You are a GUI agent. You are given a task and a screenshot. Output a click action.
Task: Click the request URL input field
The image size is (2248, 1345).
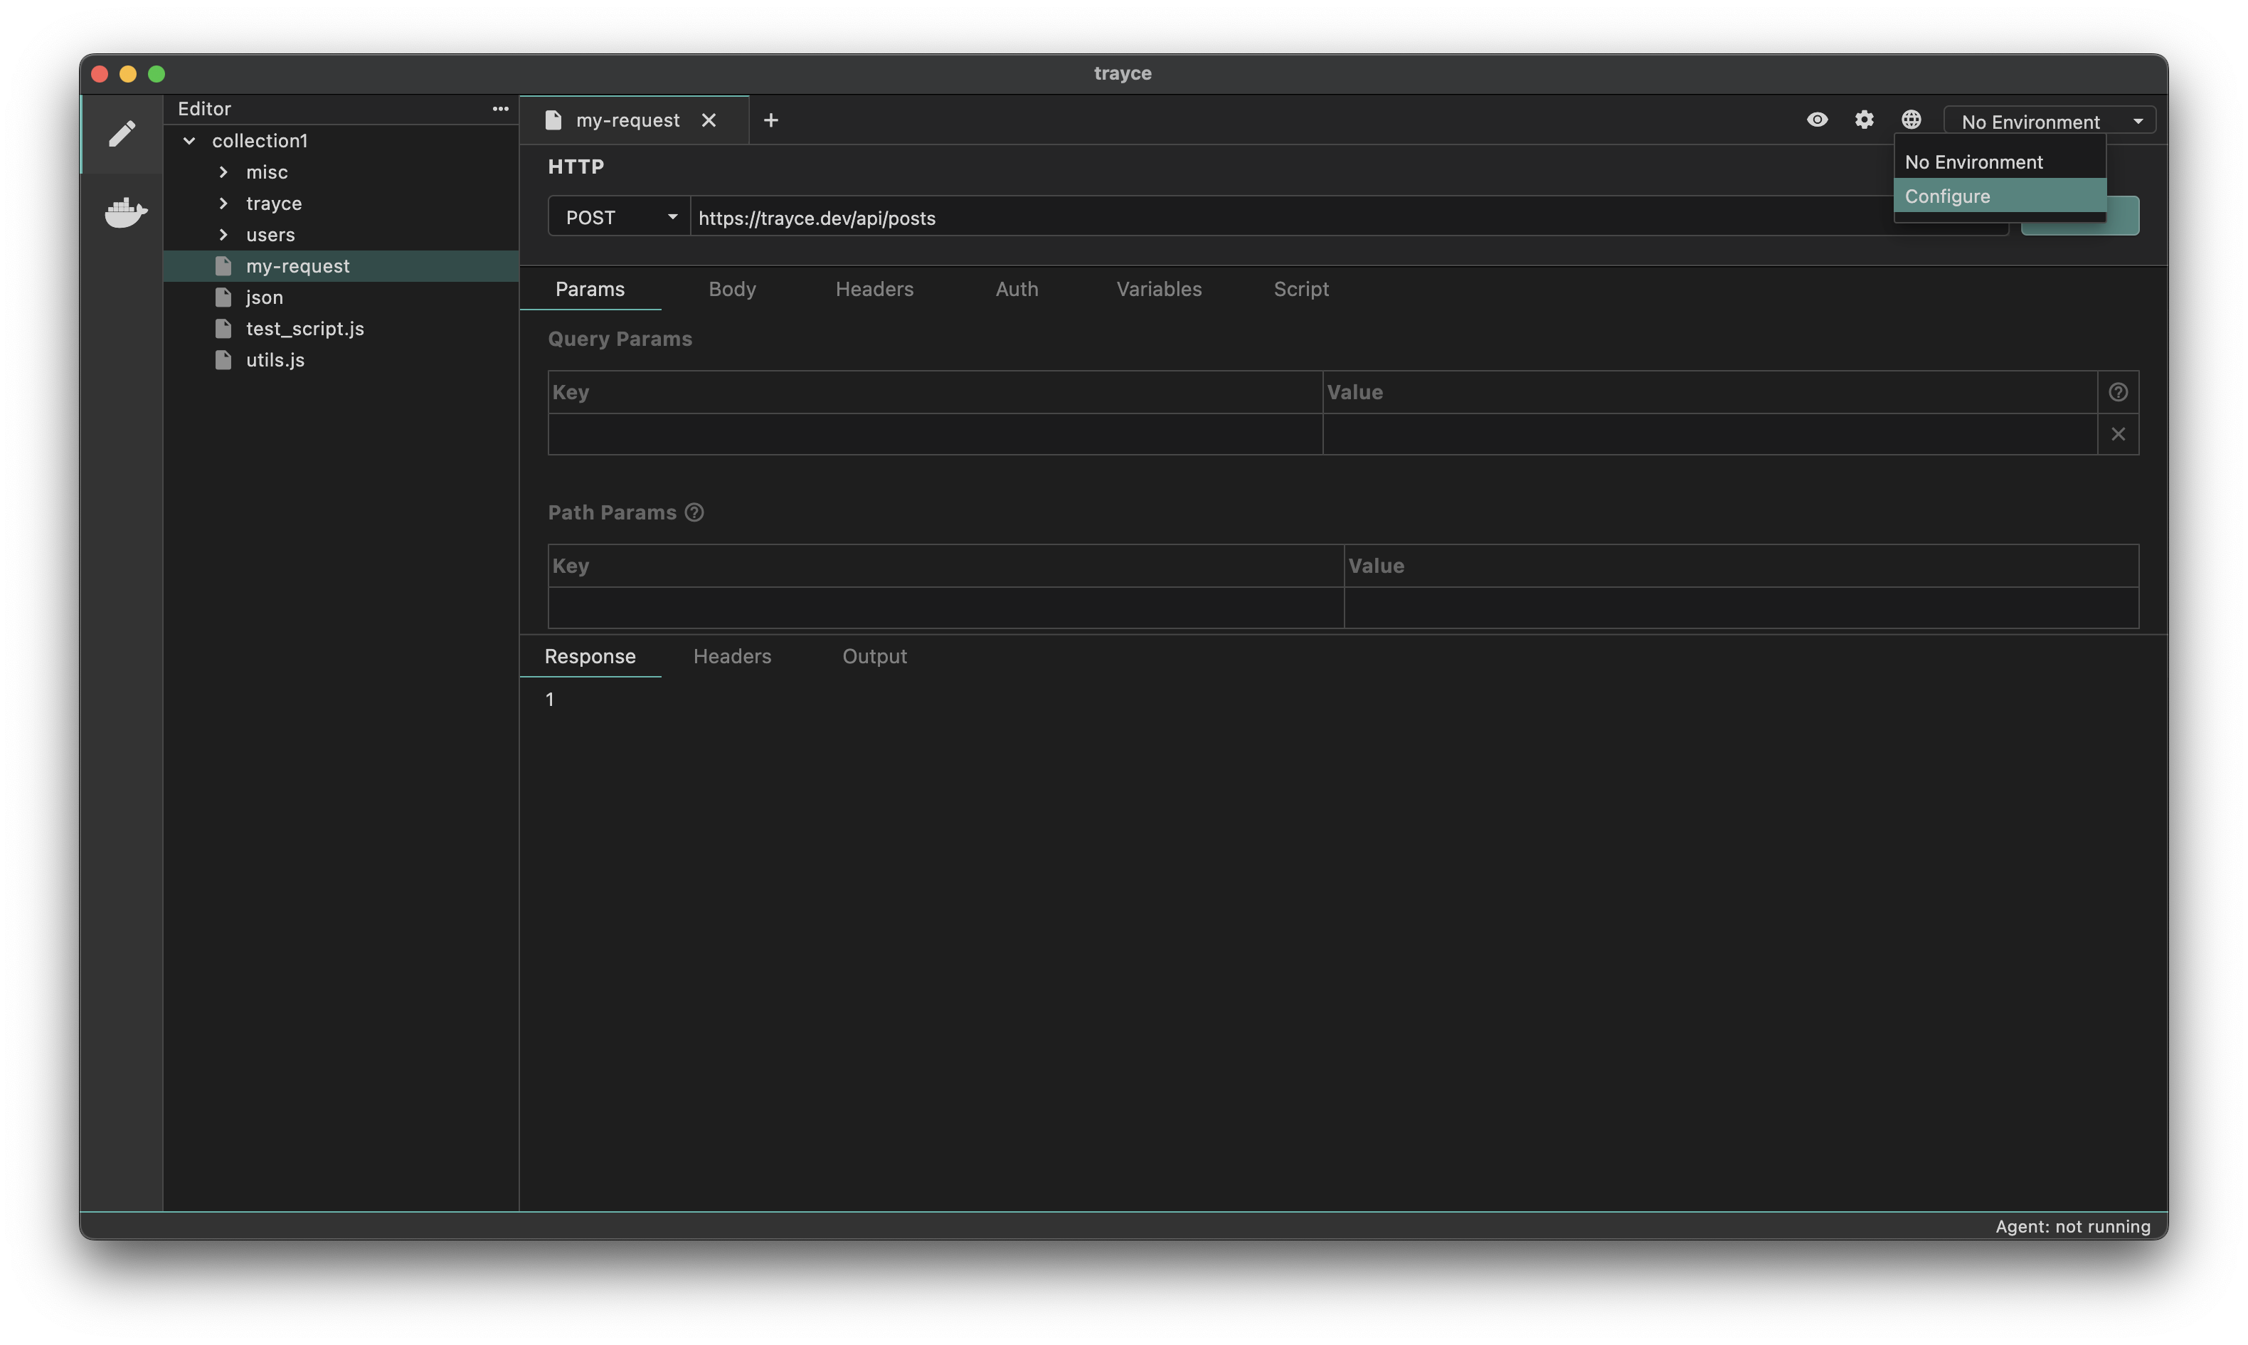[x=1350, y=218]
